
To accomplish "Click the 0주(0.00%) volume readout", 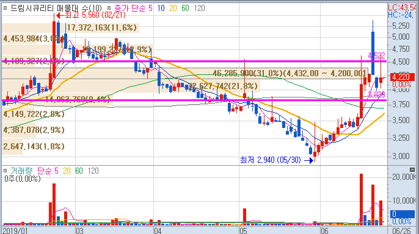I will pyautogui.click(x=23, y=179).
